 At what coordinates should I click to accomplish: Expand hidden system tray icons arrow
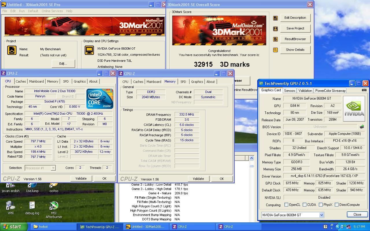pos(338,227)
